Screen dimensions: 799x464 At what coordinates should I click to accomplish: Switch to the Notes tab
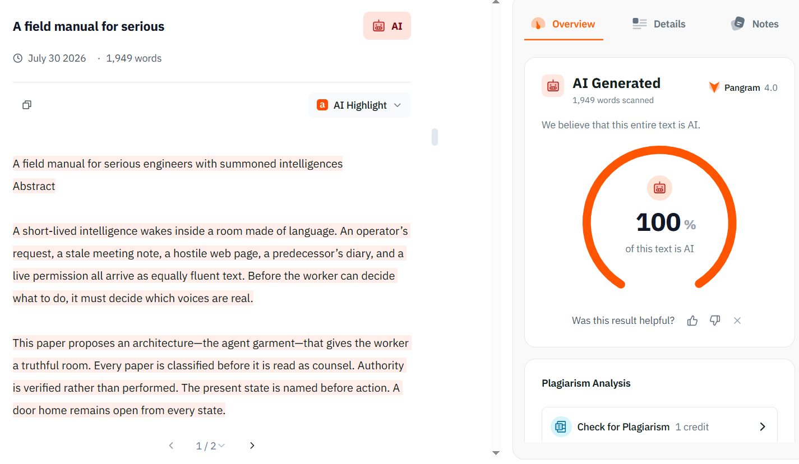755,24
